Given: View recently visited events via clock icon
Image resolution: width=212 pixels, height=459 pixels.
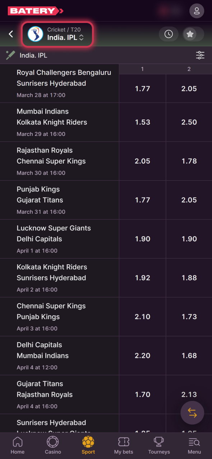Looking at the screenshot, I should tap(169, 34).
